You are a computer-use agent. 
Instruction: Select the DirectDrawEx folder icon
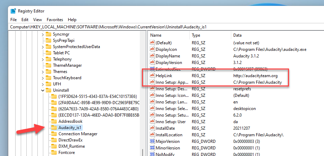click(x=54, y=140)
